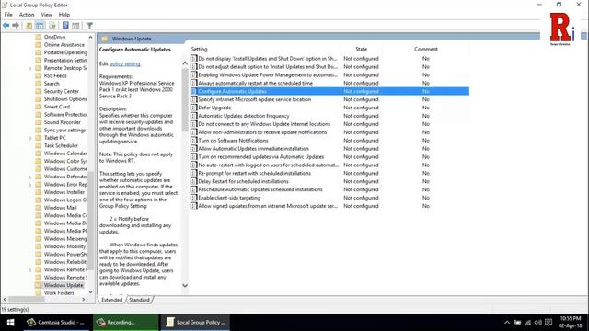Click the battery icon in system tray
This screenshot has width=589, height=331.
(x=517, y=323)
